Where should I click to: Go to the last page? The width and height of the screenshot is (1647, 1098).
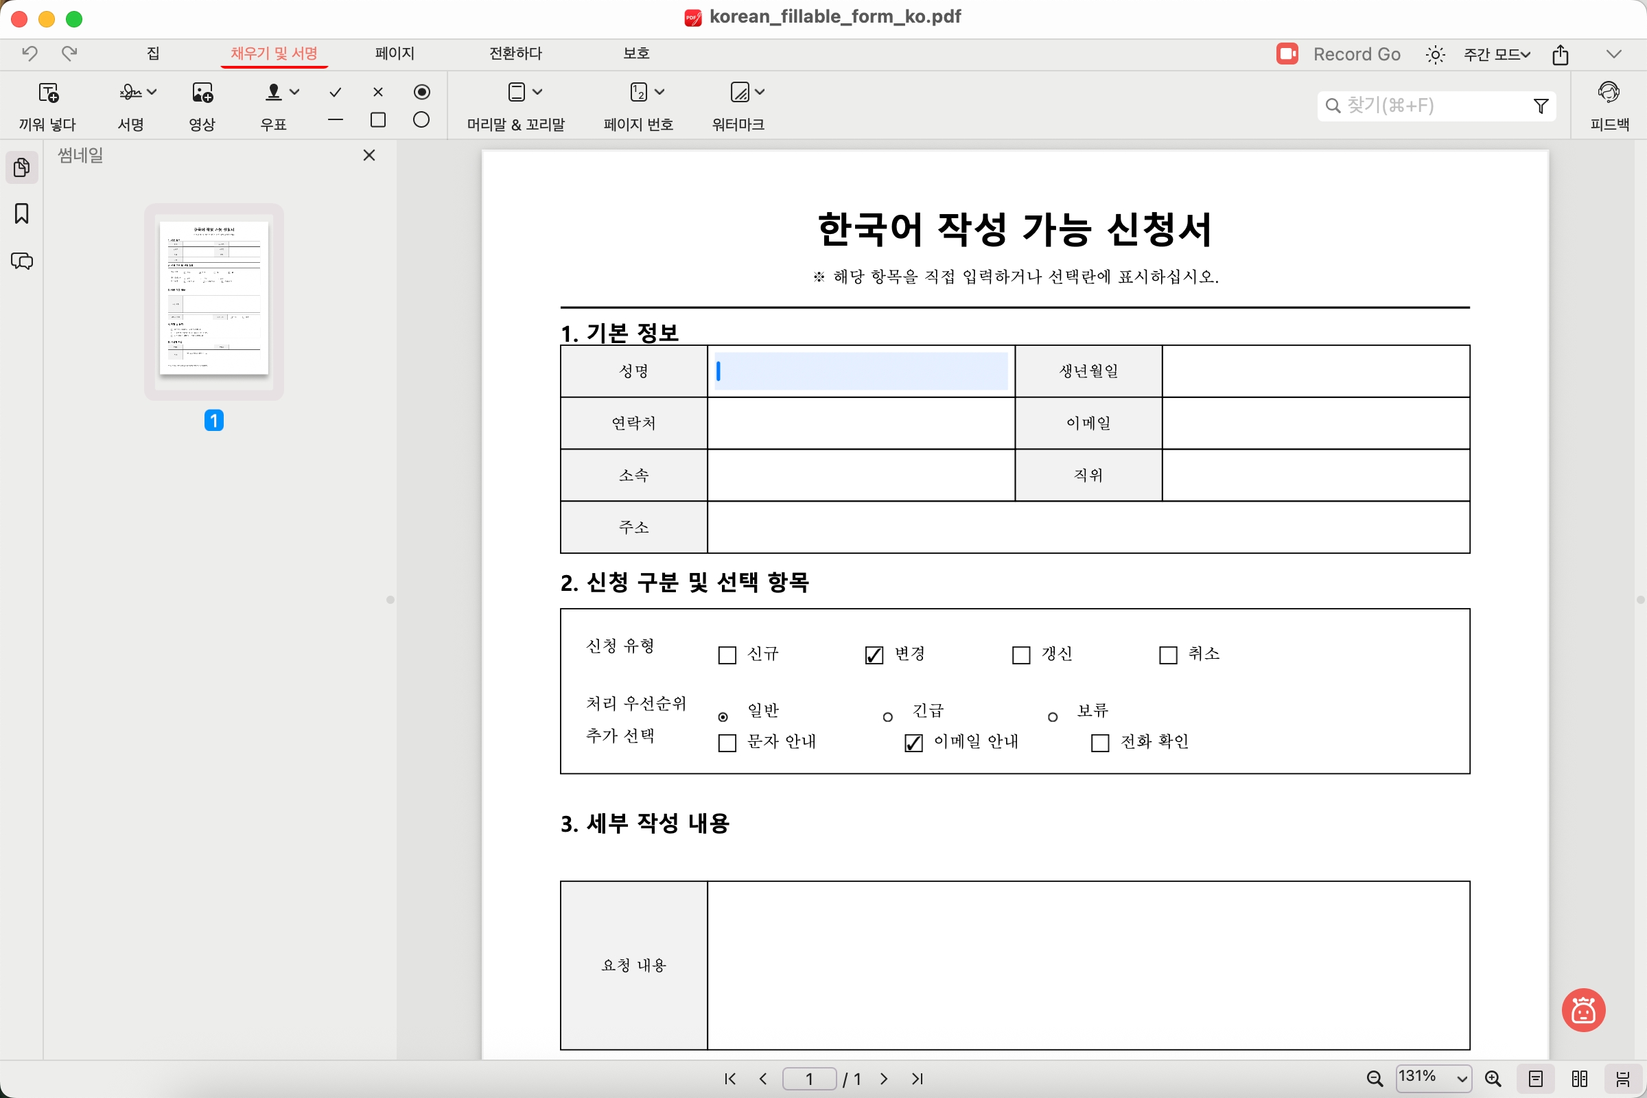click(x=918, y=1079)
